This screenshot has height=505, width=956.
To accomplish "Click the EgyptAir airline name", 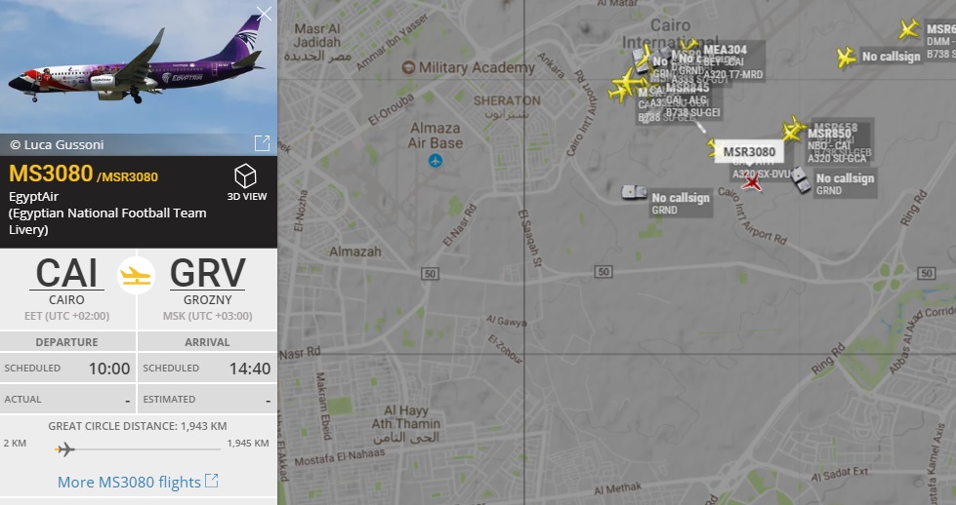I will [x=33, y=197].
